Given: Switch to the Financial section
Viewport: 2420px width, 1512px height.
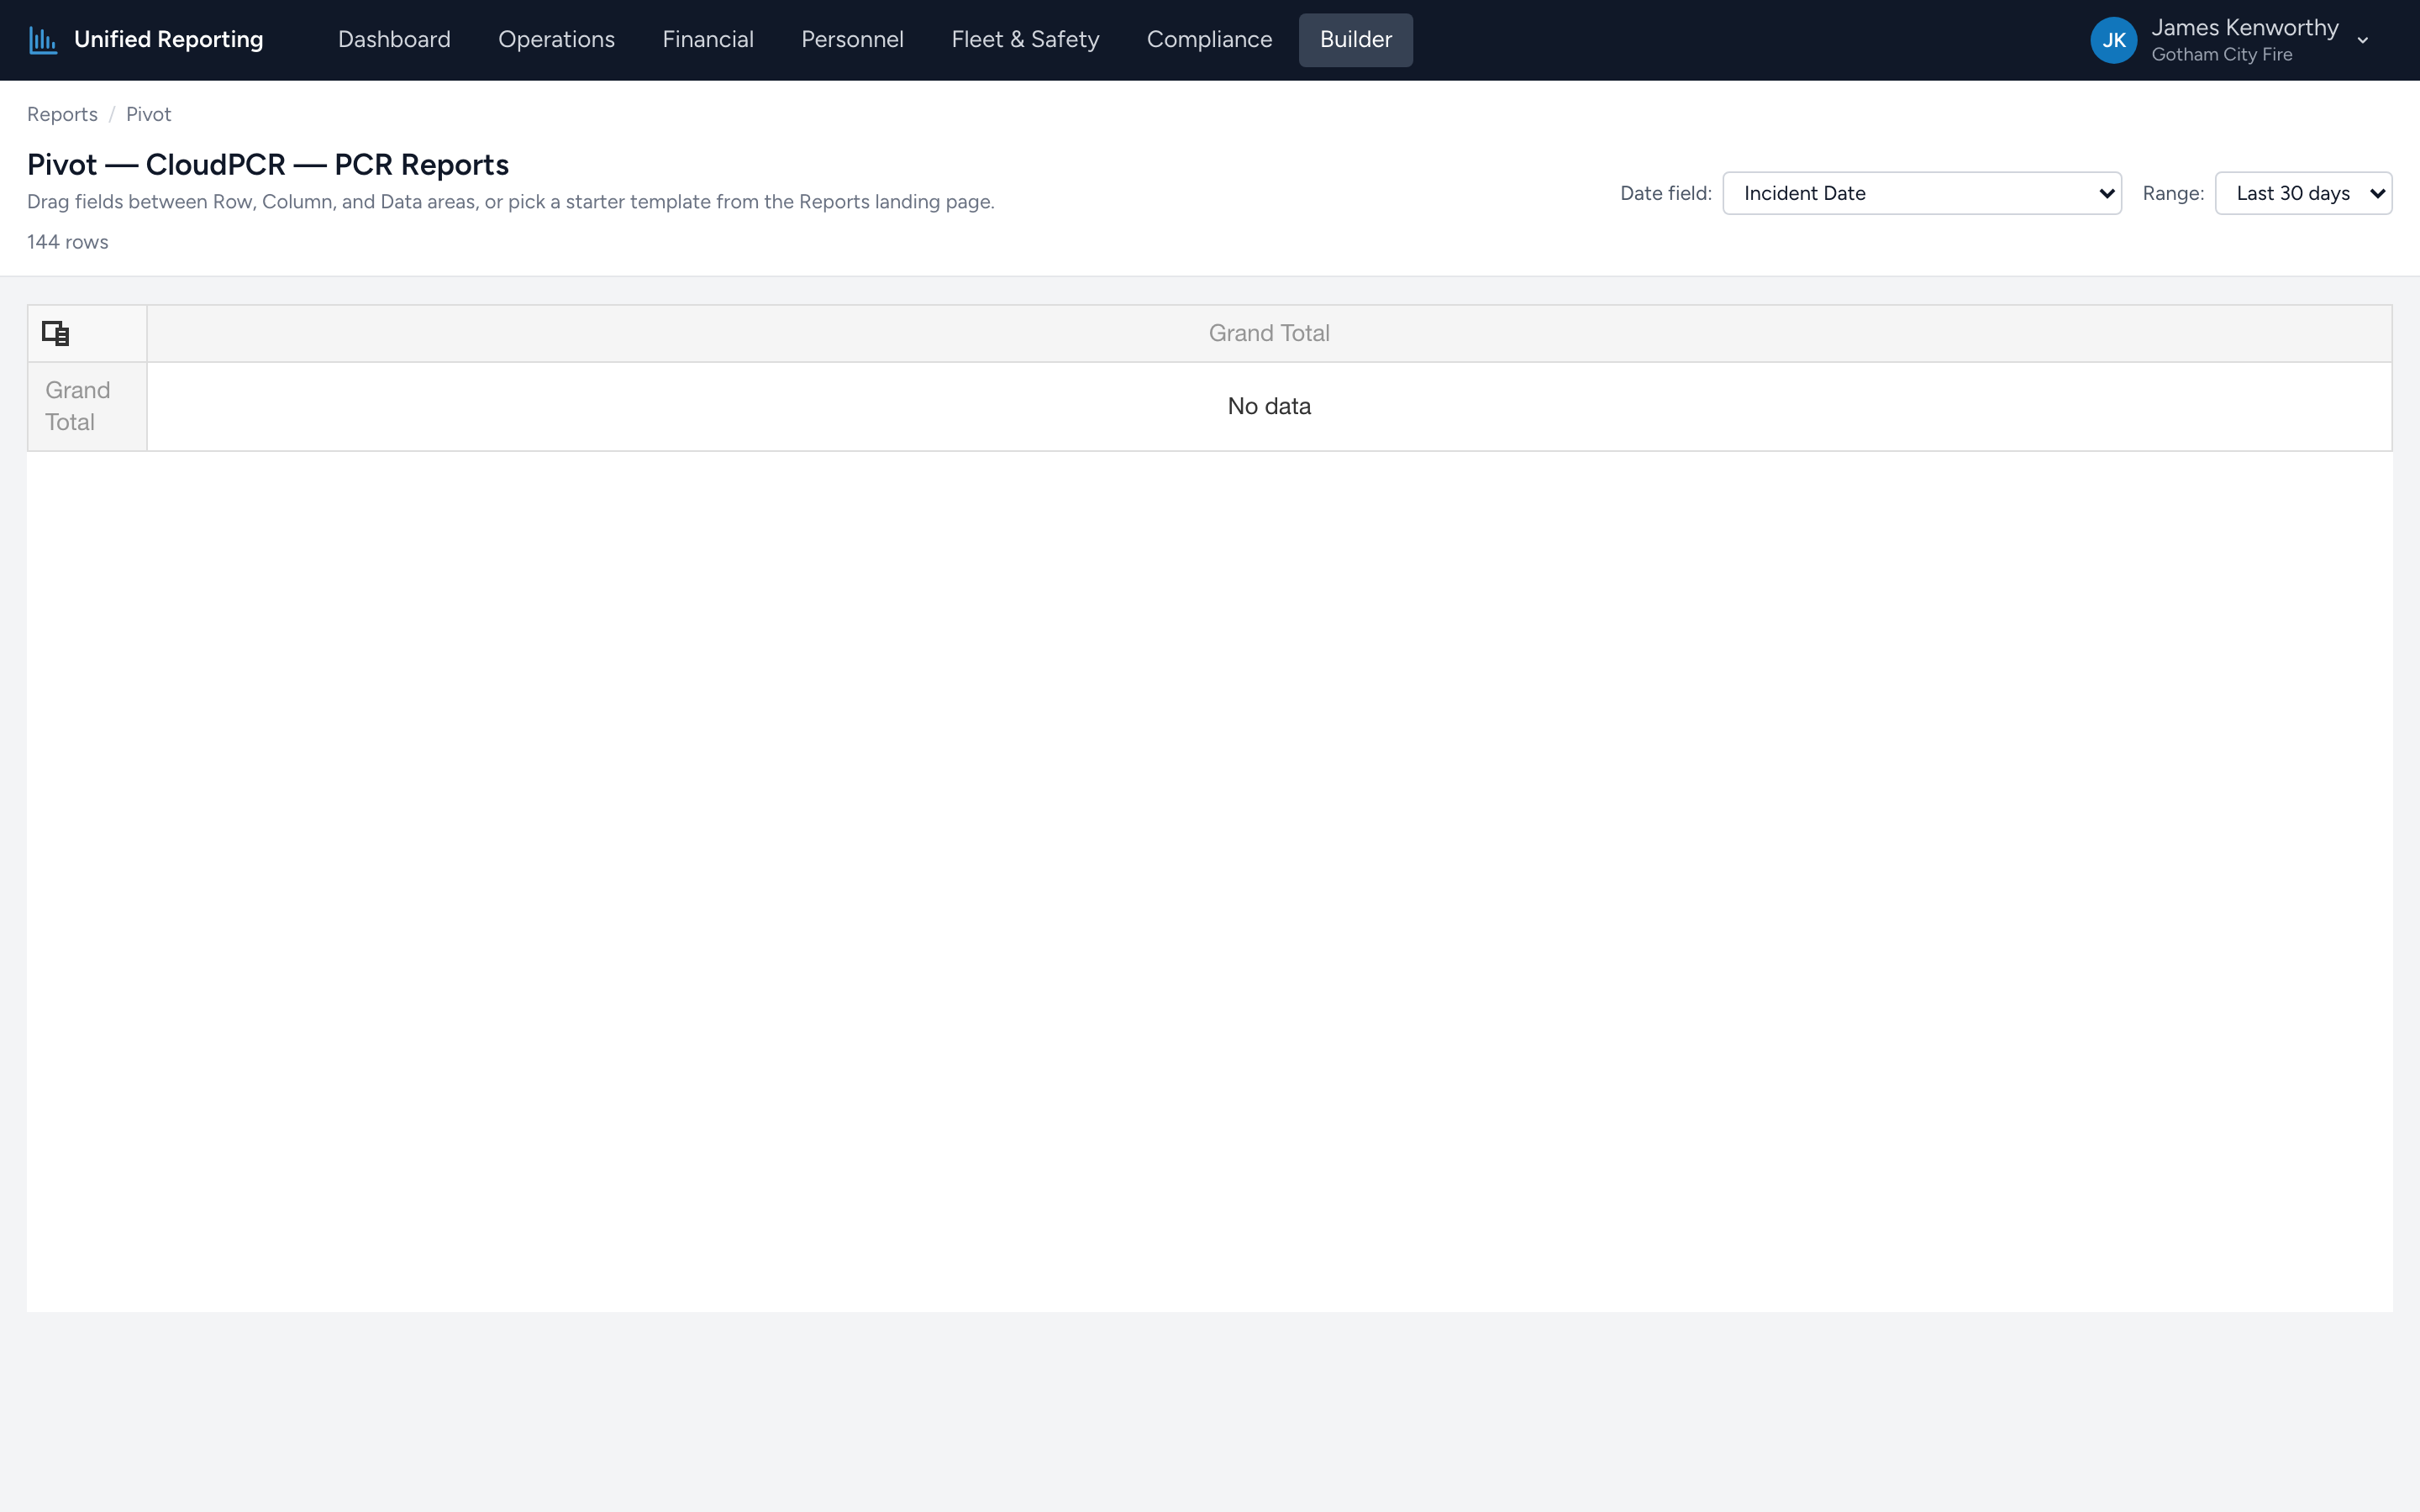Looking at the screenshot, I should coord(708,40).
